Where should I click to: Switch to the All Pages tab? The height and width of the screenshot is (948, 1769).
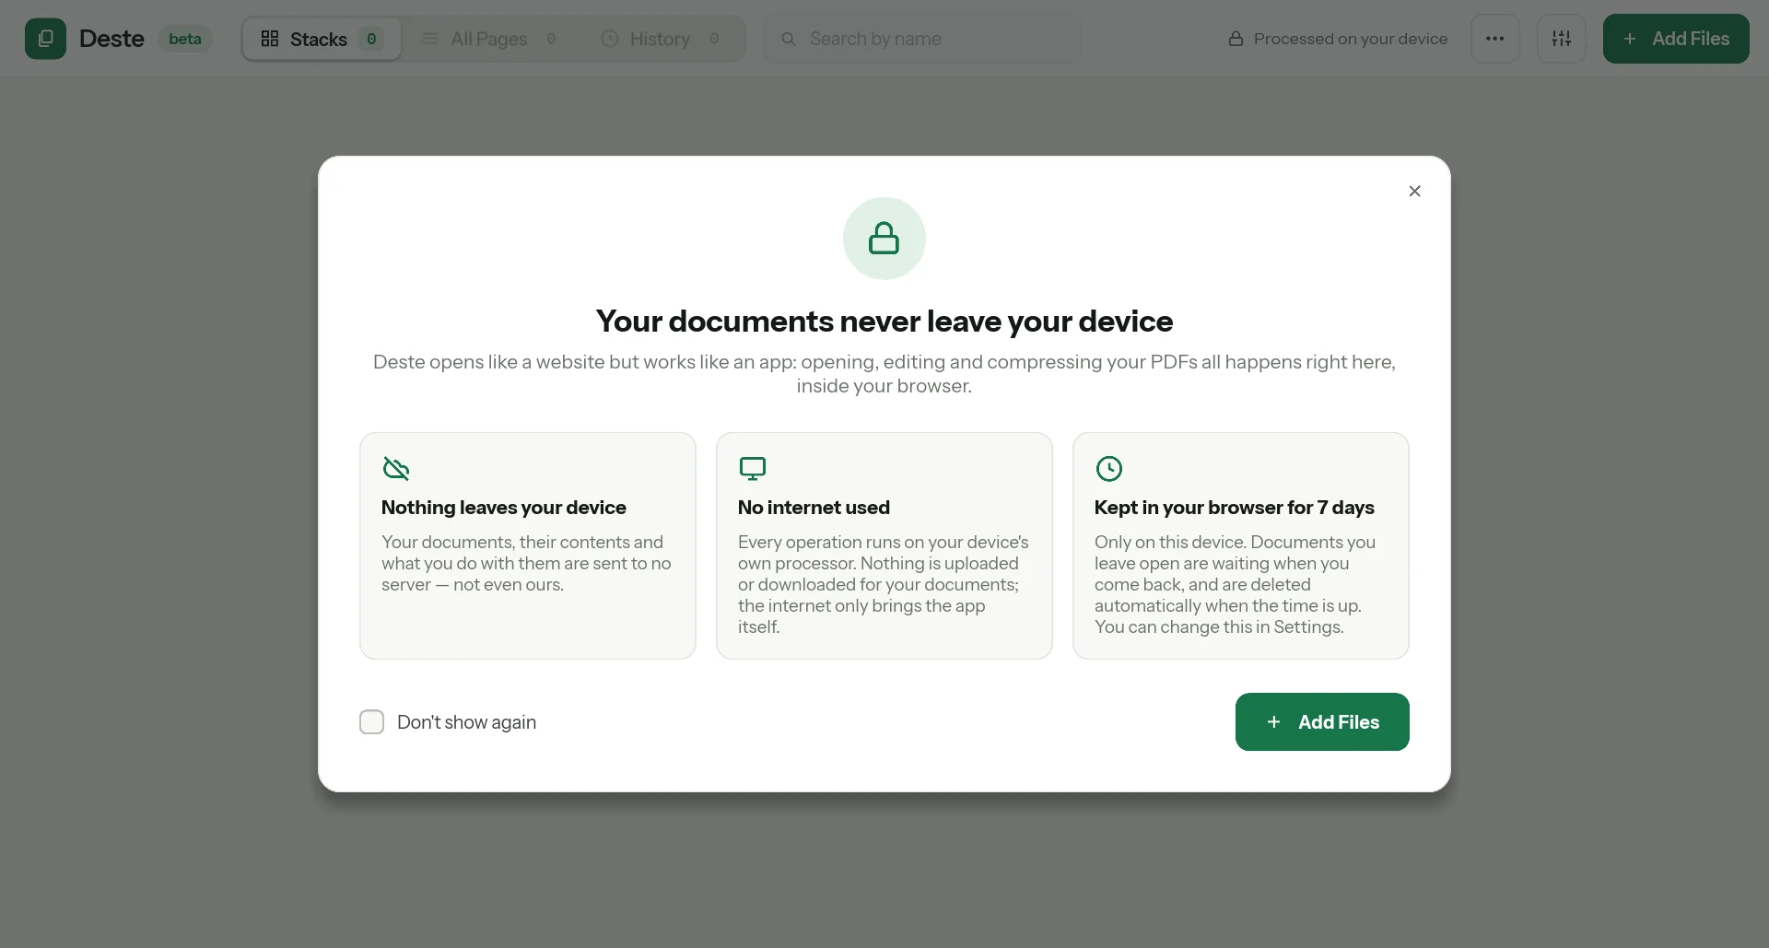[x=489, y=39]
